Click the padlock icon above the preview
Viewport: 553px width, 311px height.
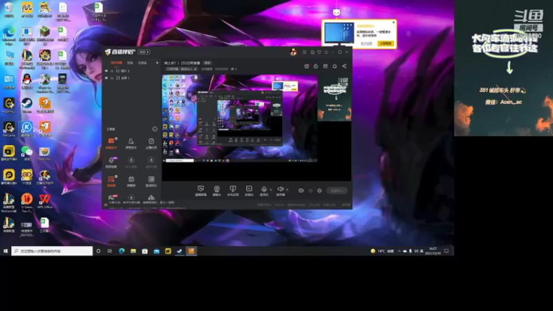point(316,66)
